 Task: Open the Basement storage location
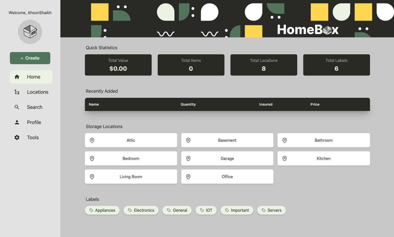click(x=227, y=140)
